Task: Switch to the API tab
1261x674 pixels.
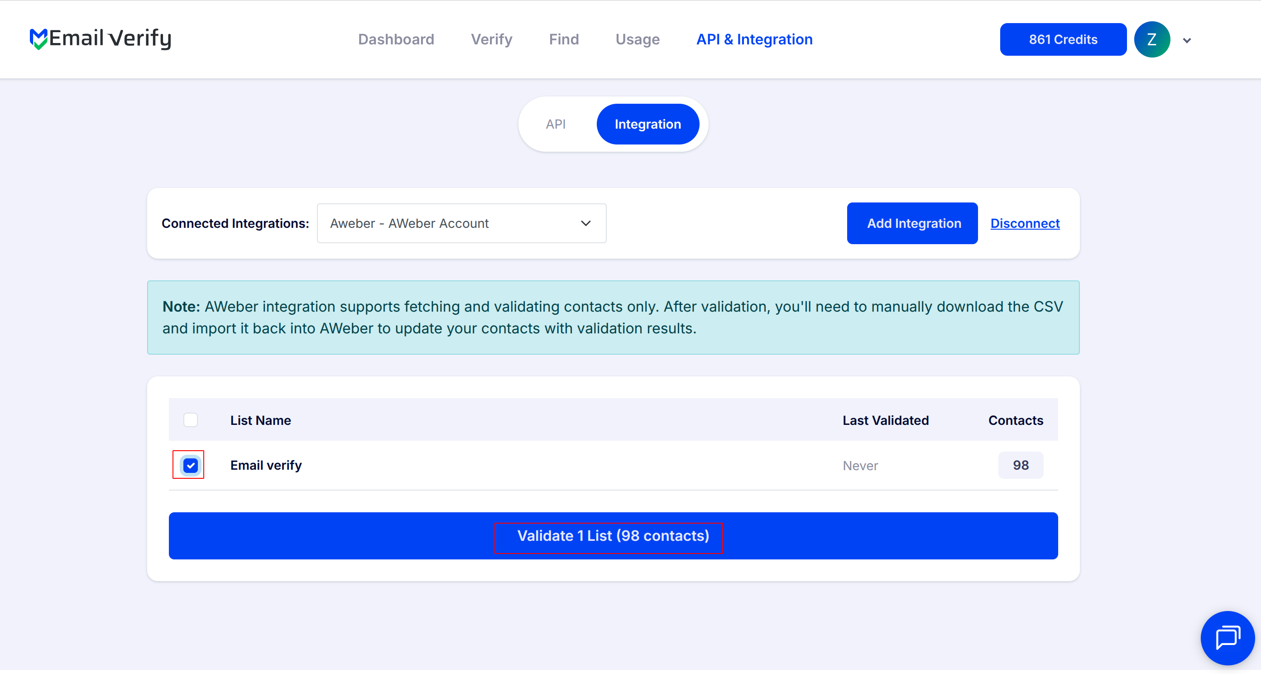Action: pyautogui.click(x=556, y=125)
